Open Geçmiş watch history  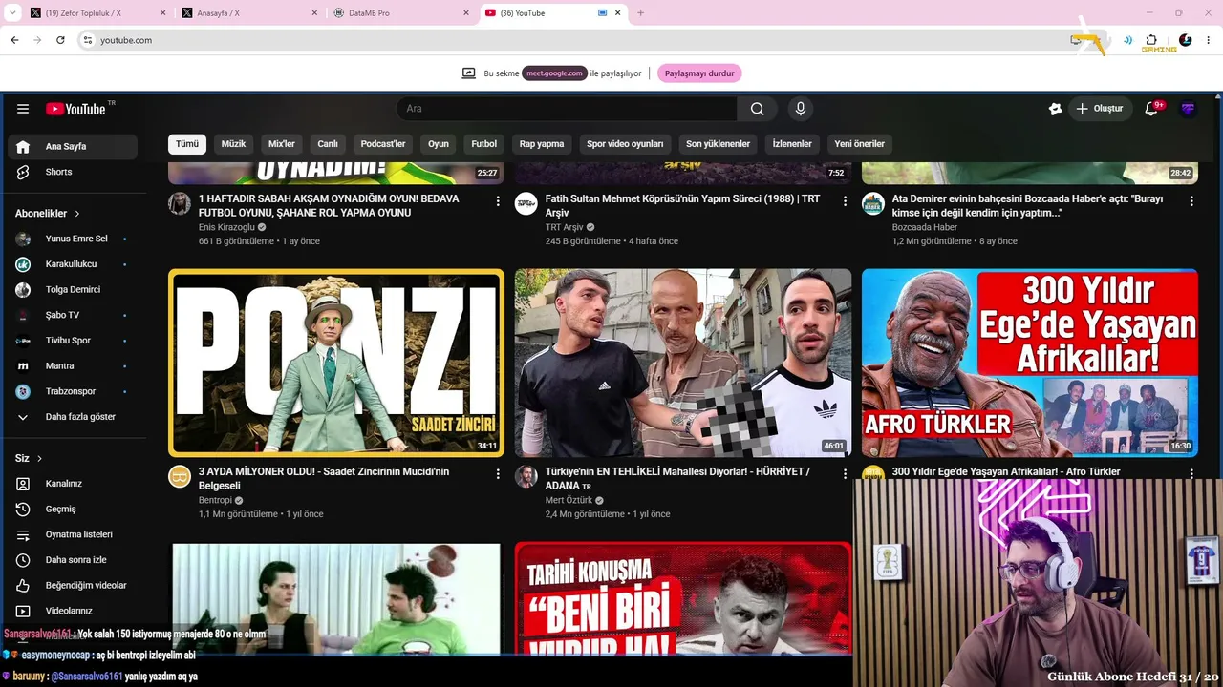[x=73, y=510]
